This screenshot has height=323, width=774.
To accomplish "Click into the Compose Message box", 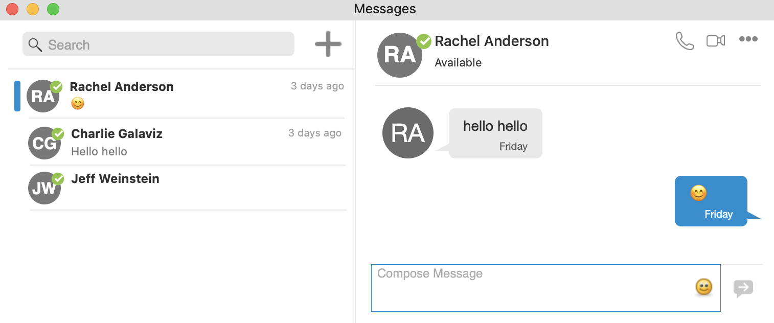I will [x=532, y=288].
